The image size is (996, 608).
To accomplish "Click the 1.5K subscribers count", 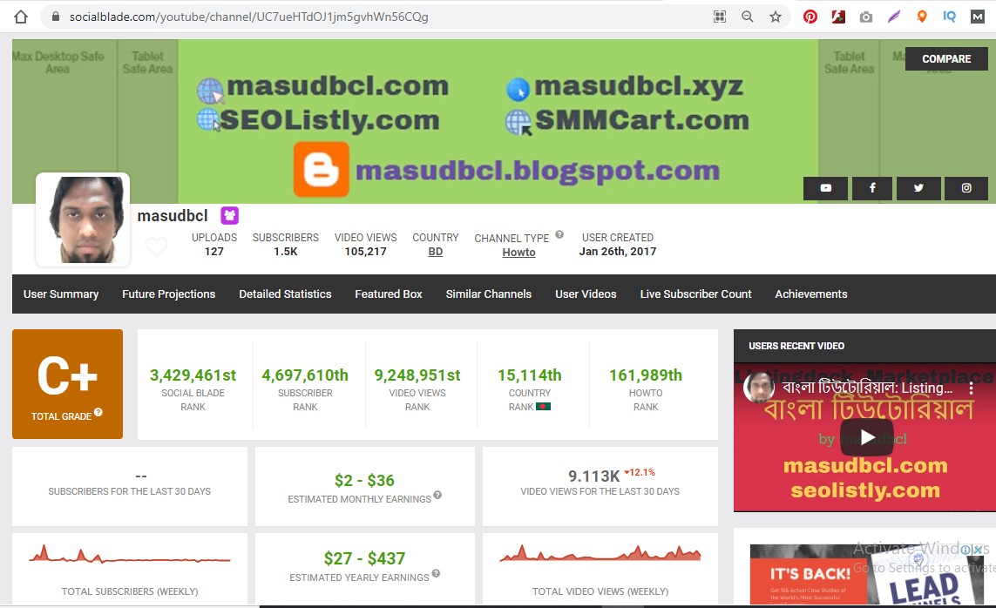I will pyautogui.click(x=285, y=252).
